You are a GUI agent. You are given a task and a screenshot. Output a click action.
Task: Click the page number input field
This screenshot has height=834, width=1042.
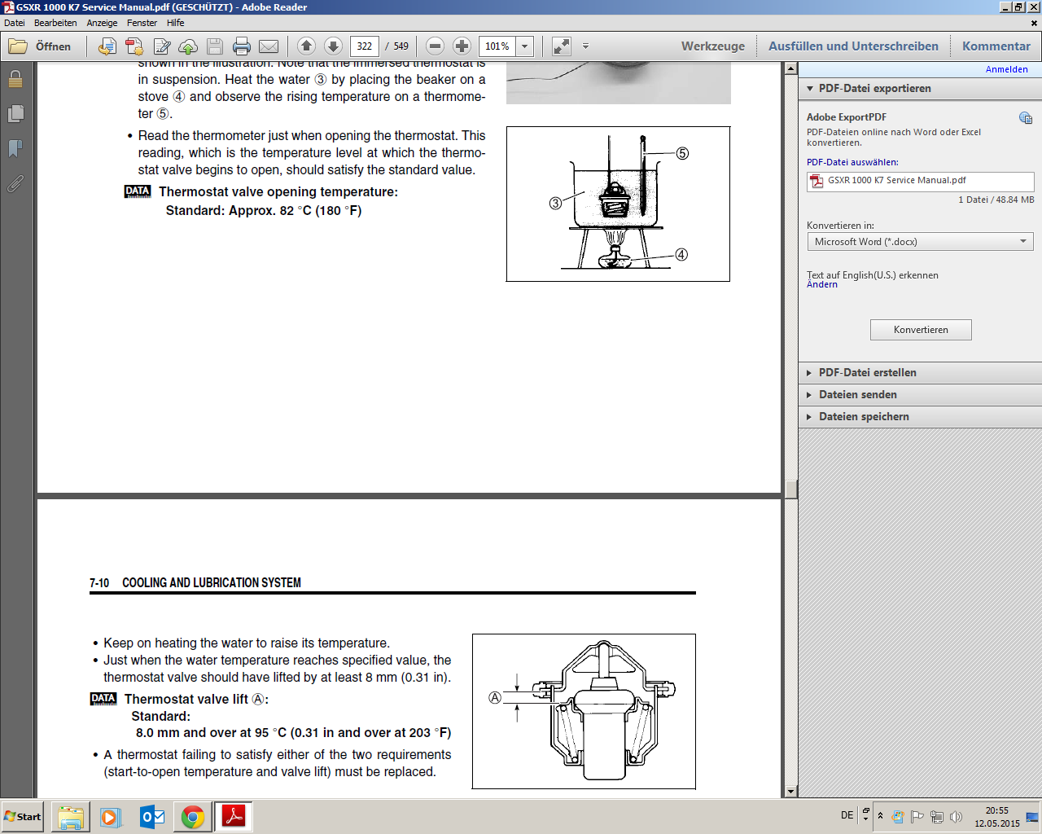pos(365,46)
